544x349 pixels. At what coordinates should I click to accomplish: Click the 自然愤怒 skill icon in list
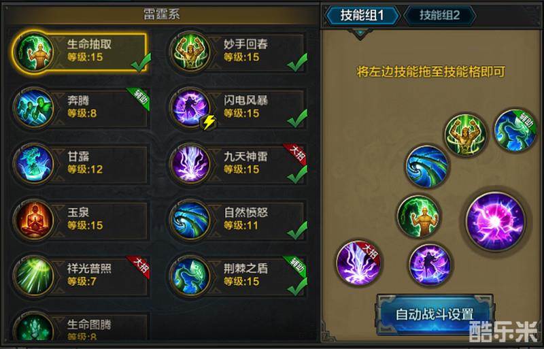(x=190, y=220)
